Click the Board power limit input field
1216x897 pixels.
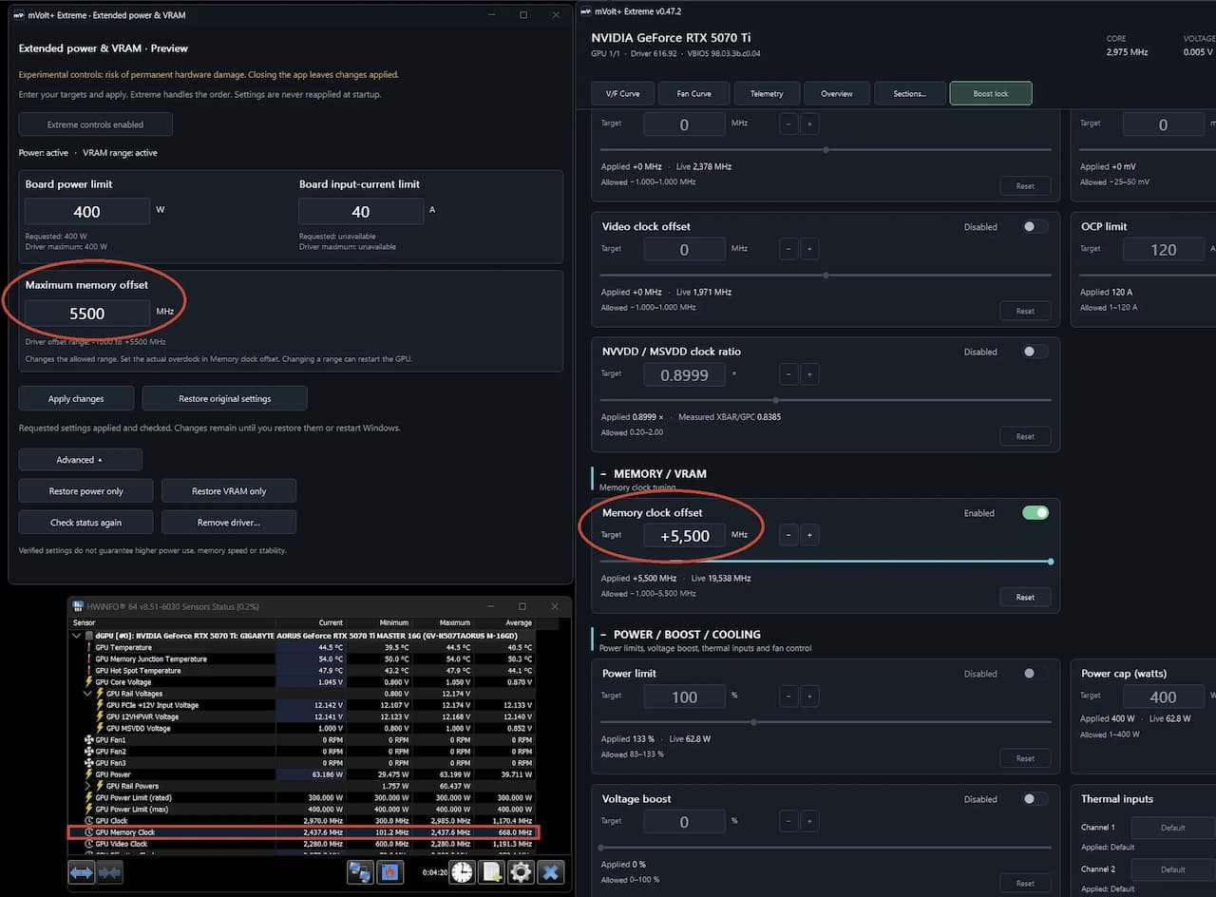(87, 211)
